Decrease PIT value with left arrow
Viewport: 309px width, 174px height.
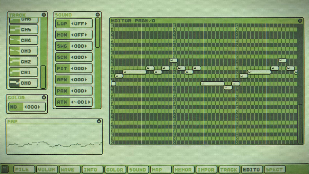[x=72, y=69]
